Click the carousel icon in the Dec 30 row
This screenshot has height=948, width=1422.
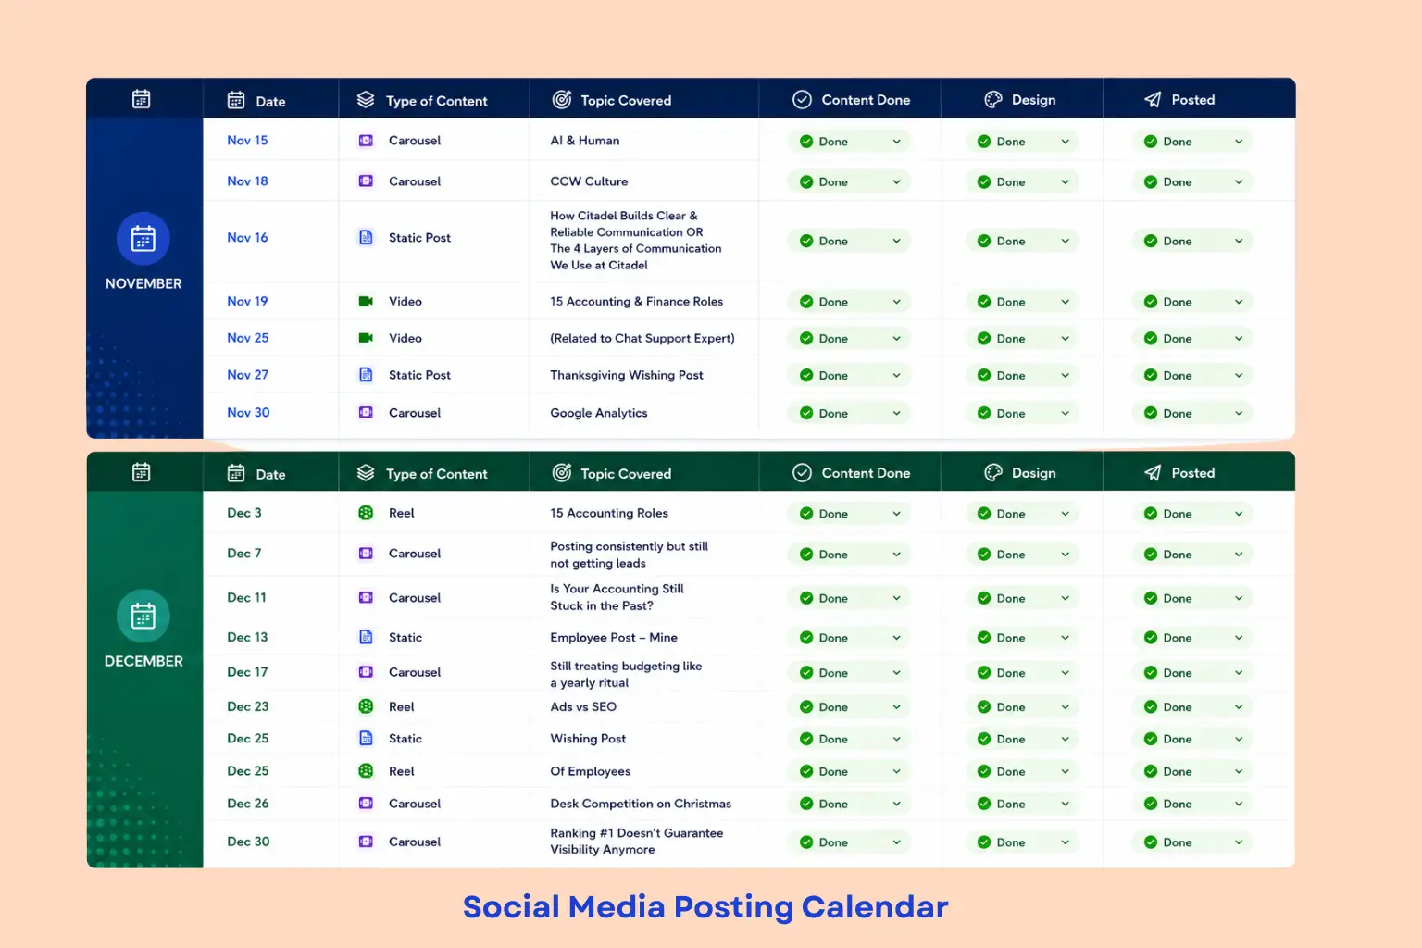[366, 842]
